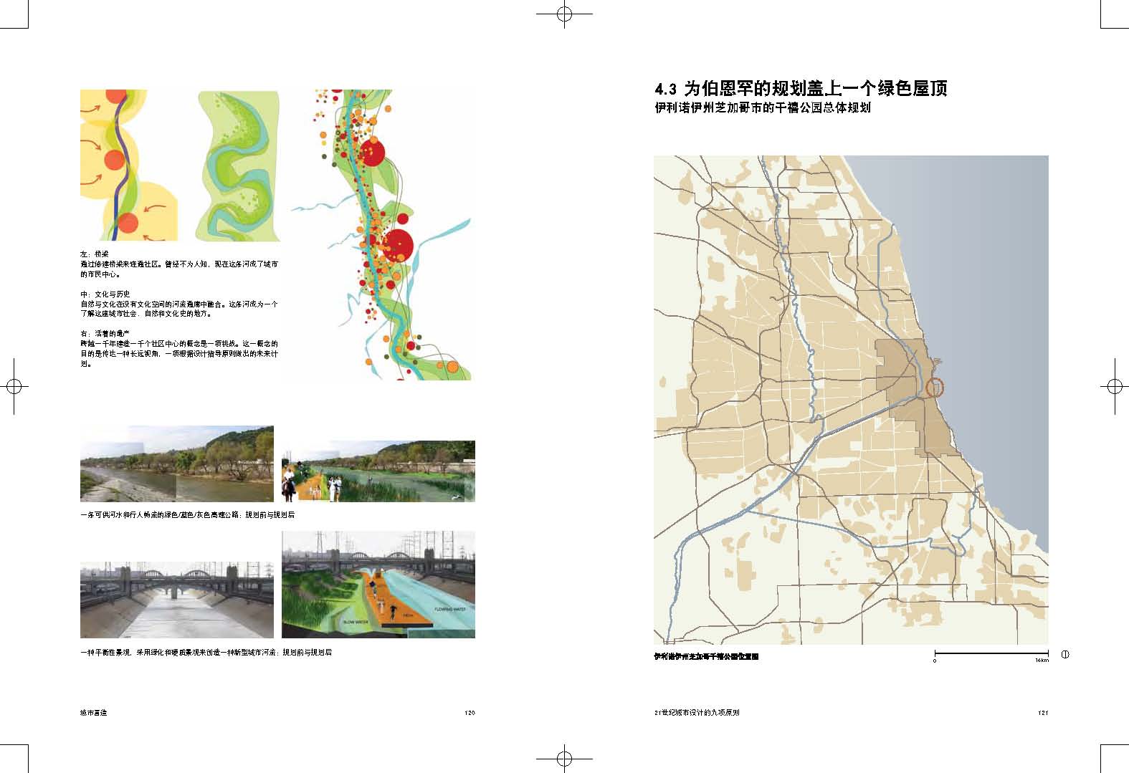Click the section heading numbered 4.3
Image resolution: width=1129 pixels, height=773 pixels.
pyautogui.click(x=801, y=89)
